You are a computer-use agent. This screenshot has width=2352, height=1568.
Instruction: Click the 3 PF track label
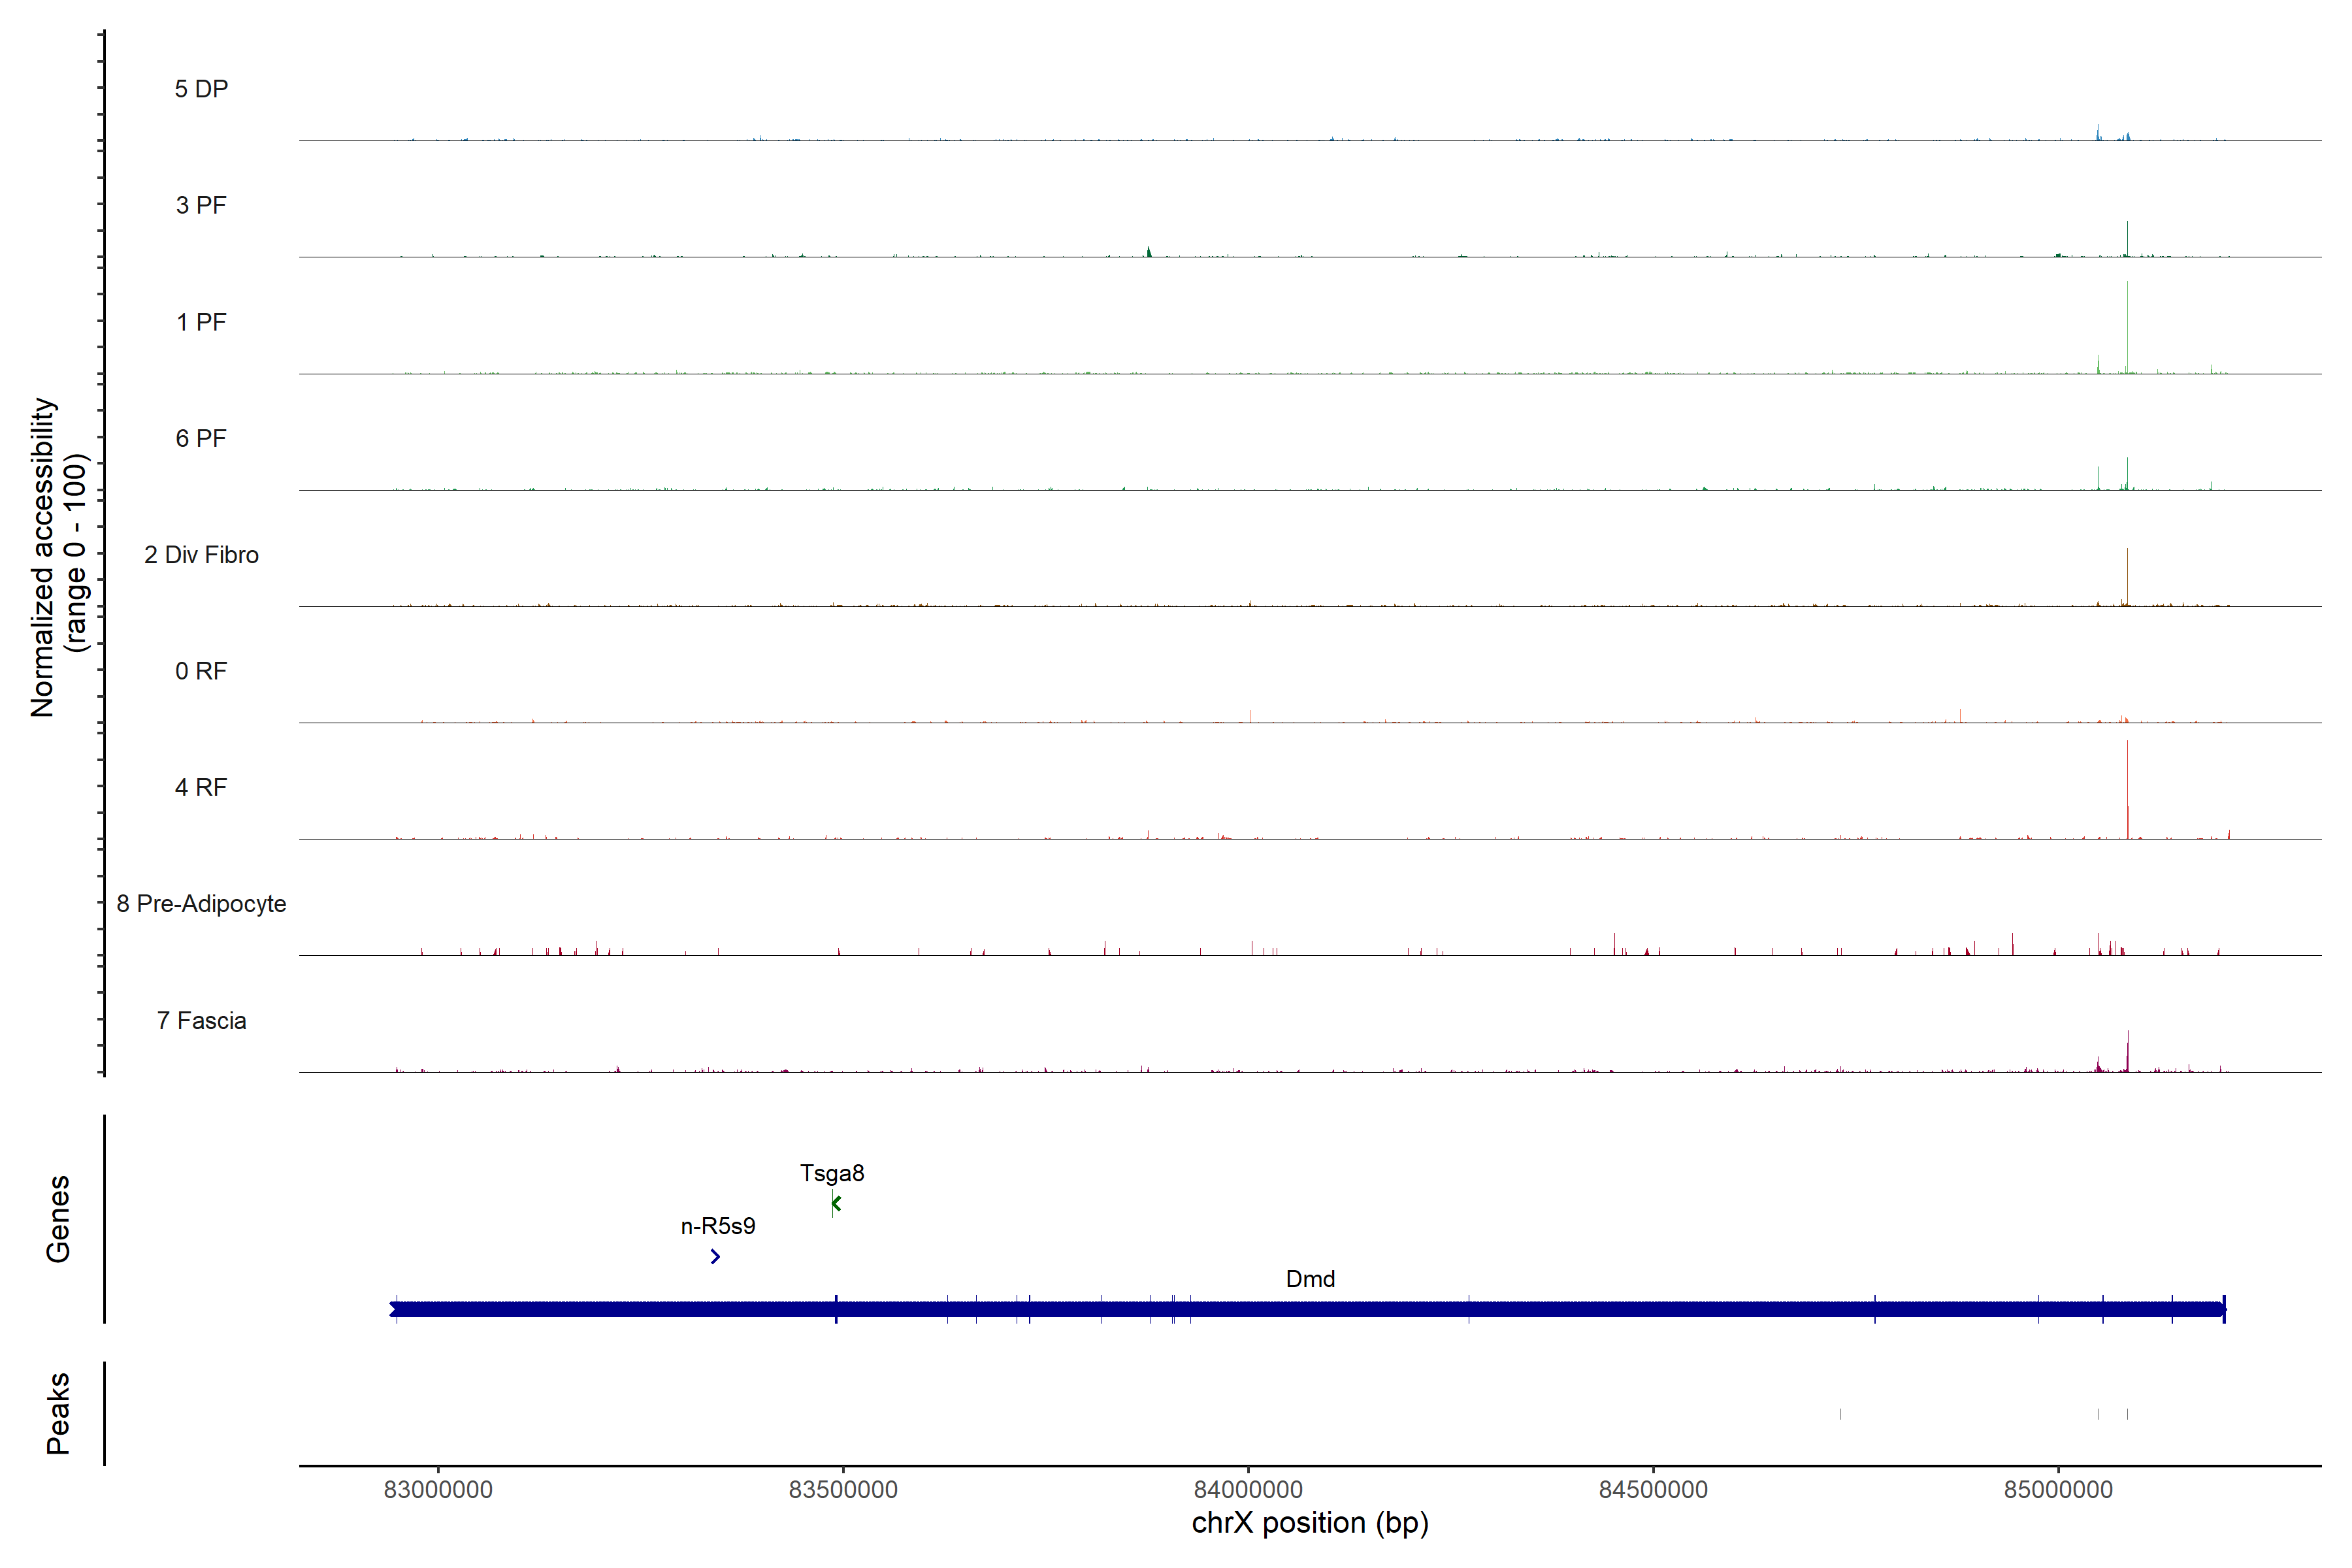click(x=201, y=205)
